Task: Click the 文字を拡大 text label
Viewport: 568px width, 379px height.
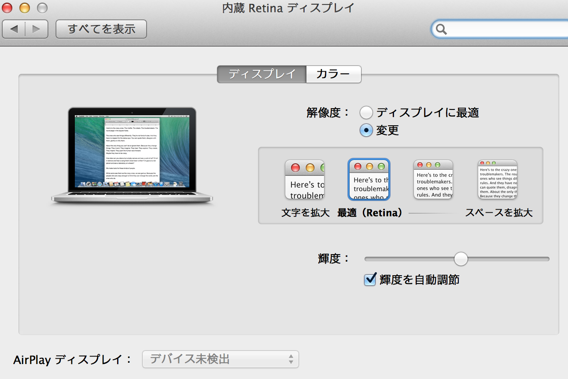Action: point(306,213)
